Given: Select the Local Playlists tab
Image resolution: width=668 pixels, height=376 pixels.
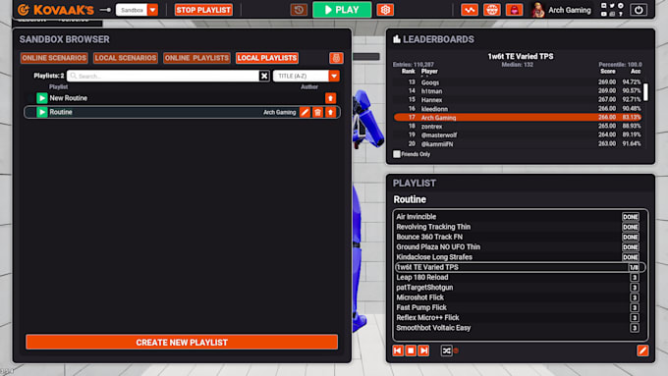Looking at the screenshot, I should (267, 58).
